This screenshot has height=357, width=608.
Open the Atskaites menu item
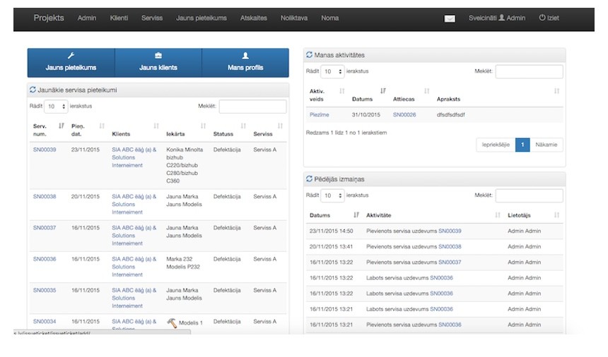[x=254, y=18]
